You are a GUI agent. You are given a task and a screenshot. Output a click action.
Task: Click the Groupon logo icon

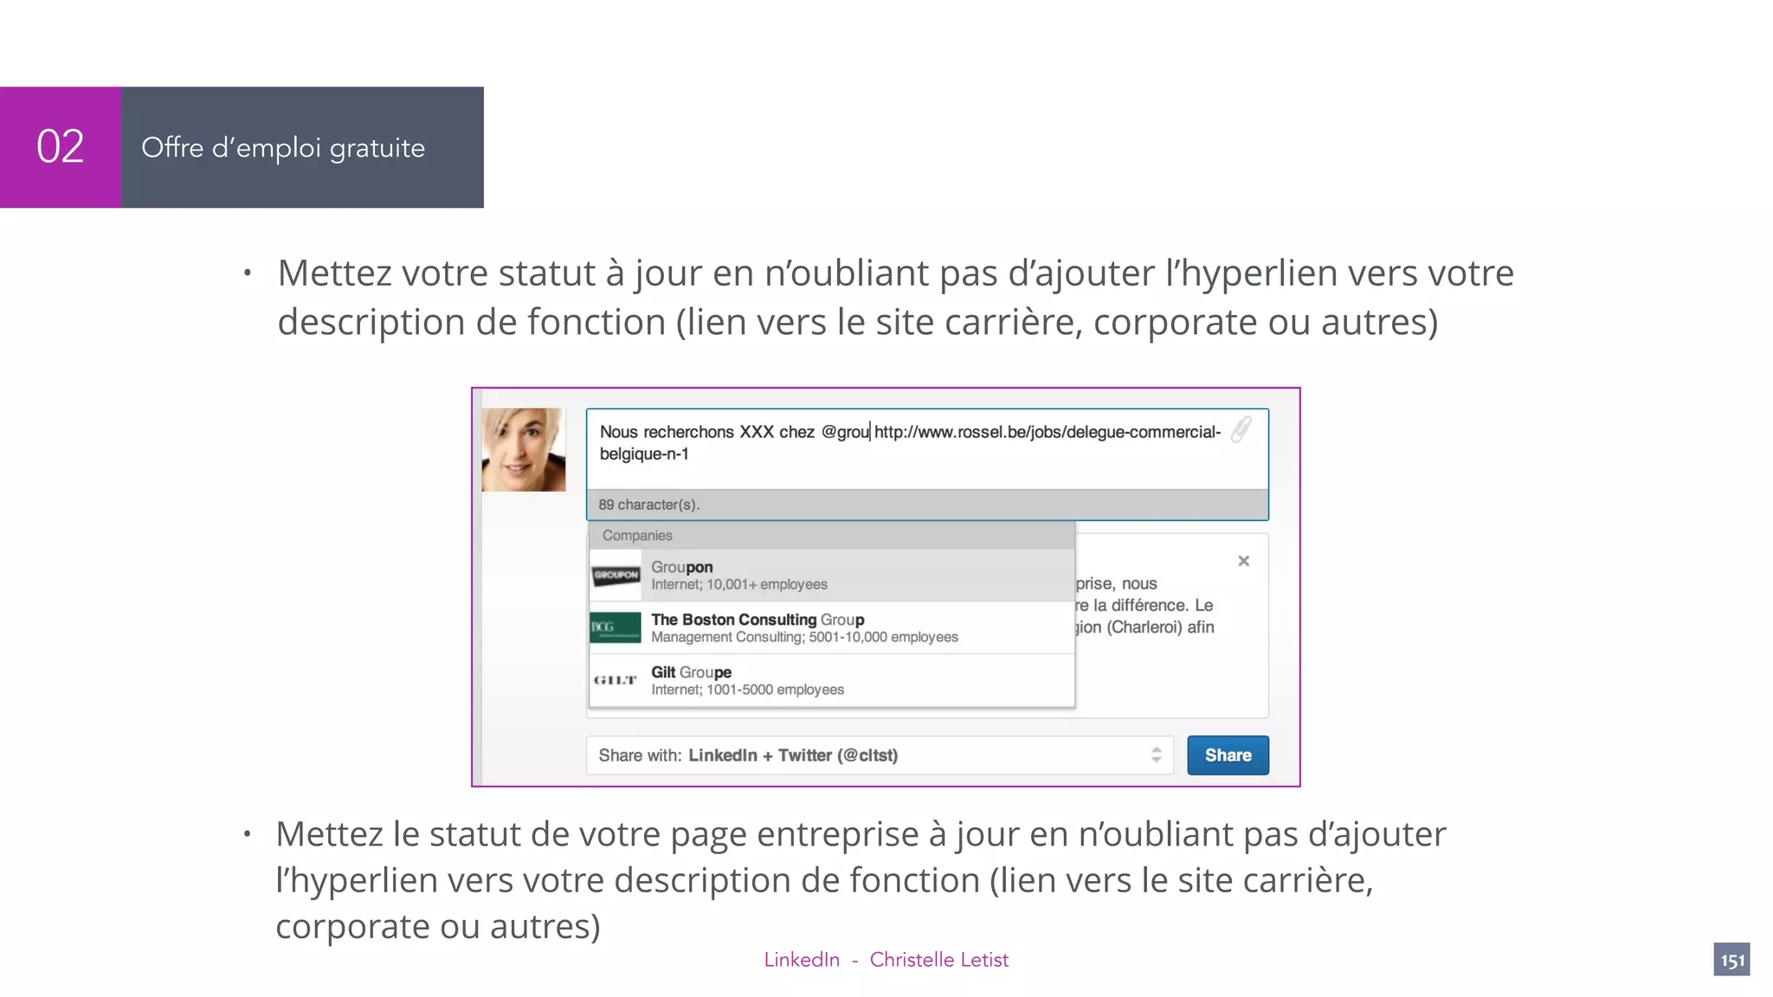(616, 575)
